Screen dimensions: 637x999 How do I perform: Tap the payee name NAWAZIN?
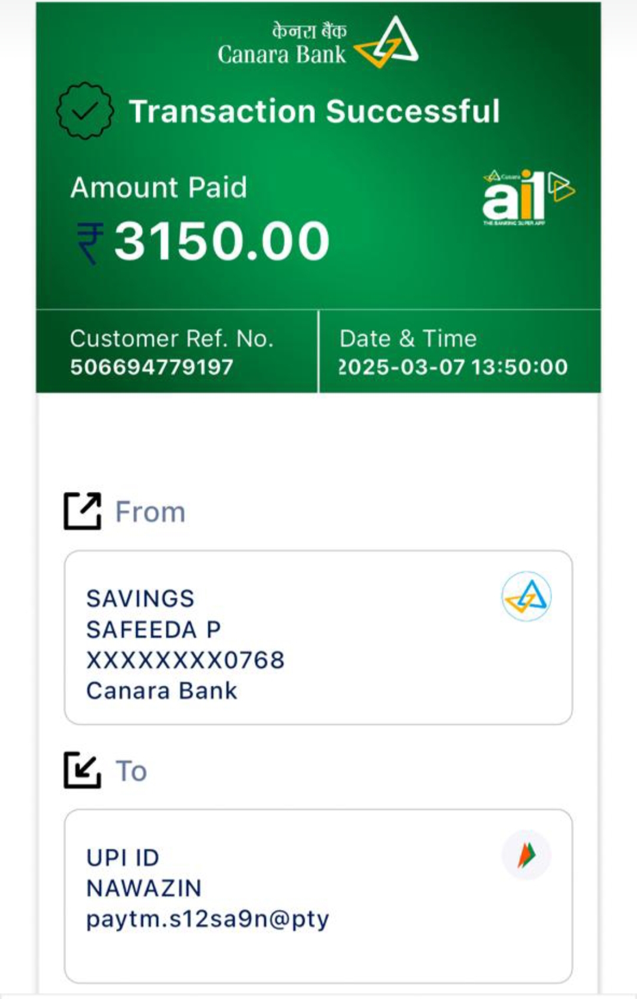tap(144, 888)
